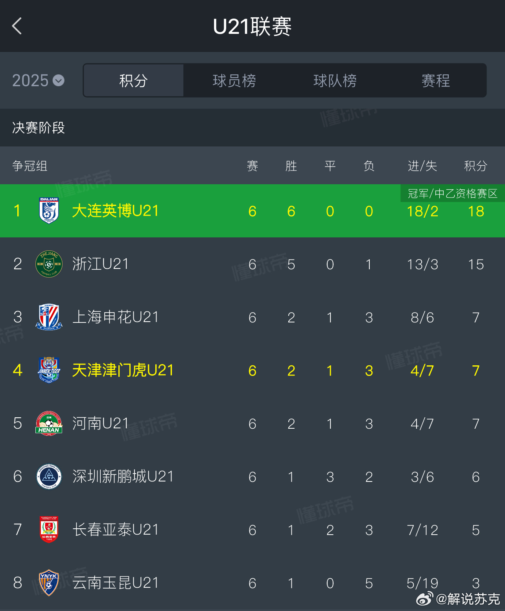Image resolution: width=505 pixels, height=611 pixels.
Task: Open the Henan U21 club badge
Action: tap(49, 423)
